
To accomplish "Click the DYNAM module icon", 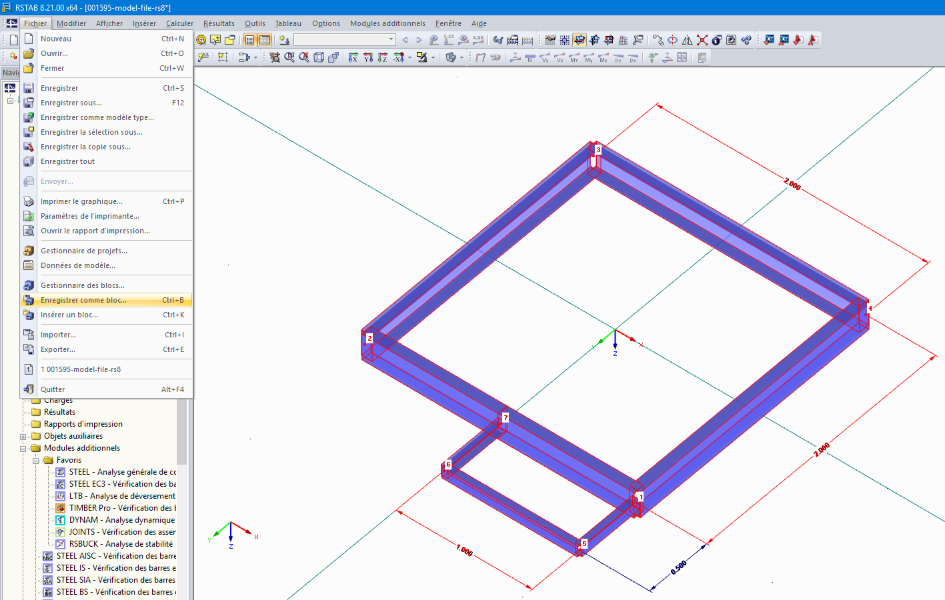I will pos(60,520).
